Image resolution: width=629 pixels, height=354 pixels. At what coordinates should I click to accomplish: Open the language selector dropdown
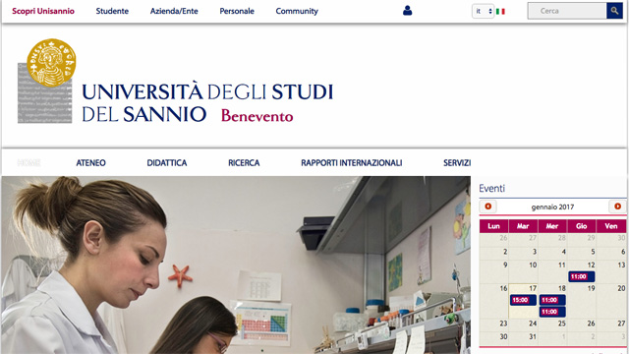pyautogui.click(x=483, y=11)
